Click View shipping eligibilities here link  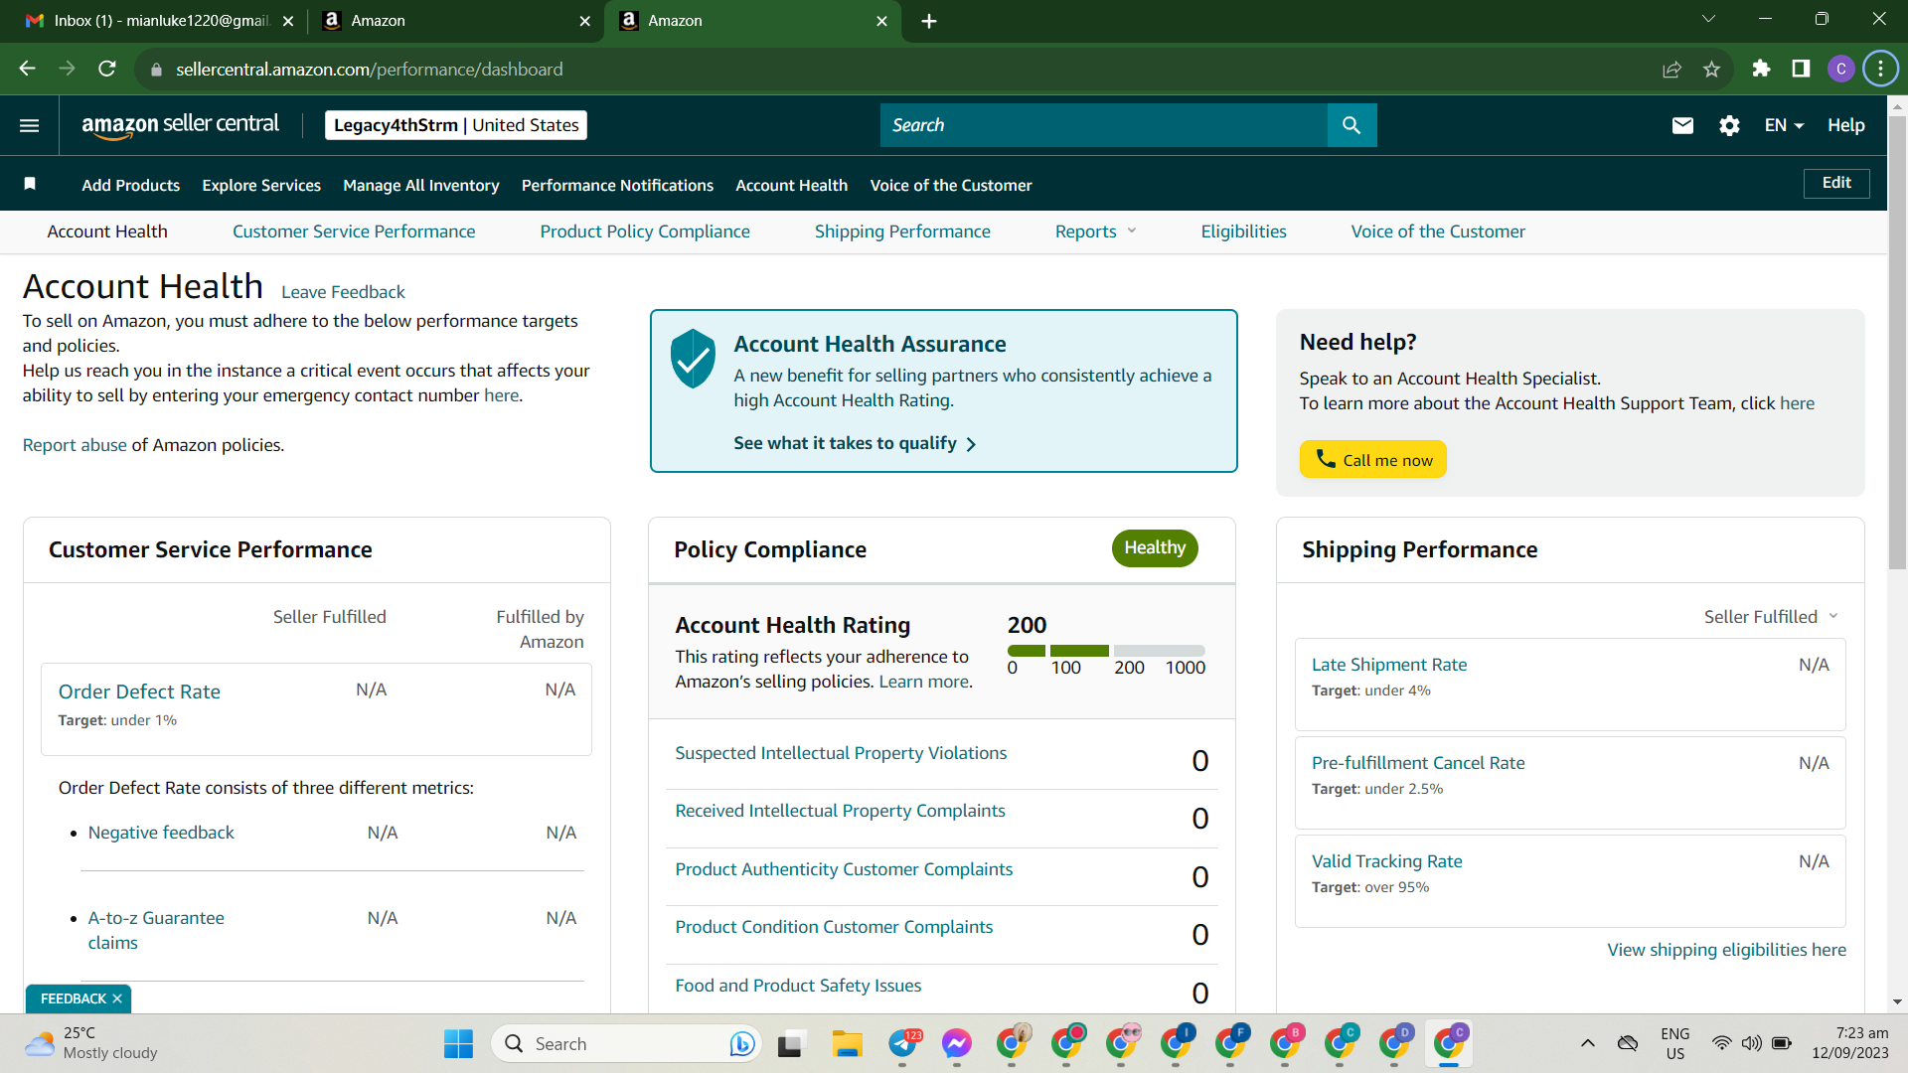[x=1727, y=950]
